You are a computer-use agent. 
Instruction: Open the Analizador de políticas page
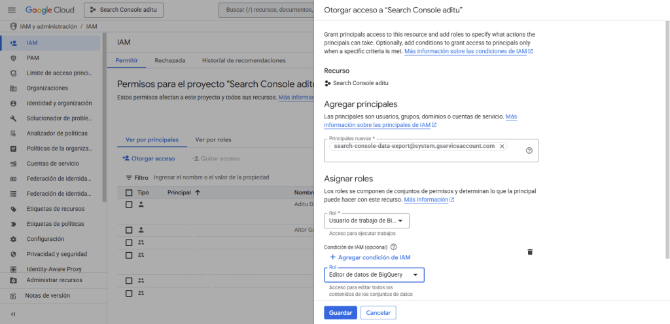point(56,134)
